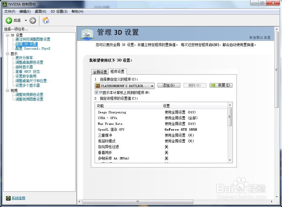Viewport: 282px width, 207px height.
Task: Click the 设置 column header
Action: (194, 106)
